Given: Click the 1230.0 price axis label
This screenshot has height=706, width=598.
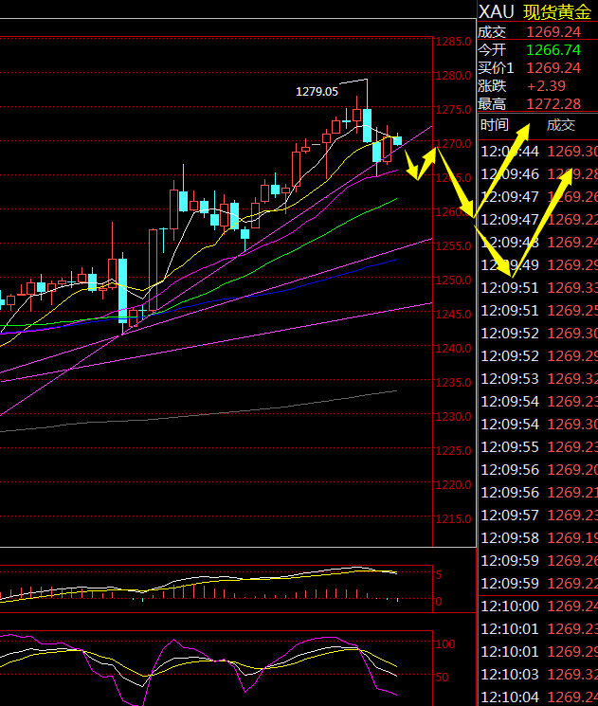Looking at the screenshot, I should coord(455,416).
